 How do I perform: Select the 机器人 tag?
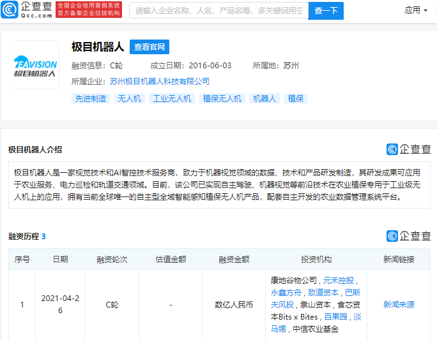pos(264,98)
